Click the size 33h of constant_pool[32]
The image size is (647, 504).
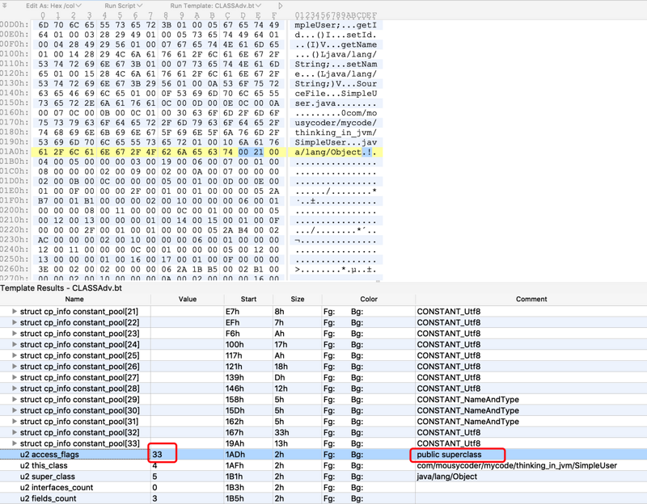(281, 432)
